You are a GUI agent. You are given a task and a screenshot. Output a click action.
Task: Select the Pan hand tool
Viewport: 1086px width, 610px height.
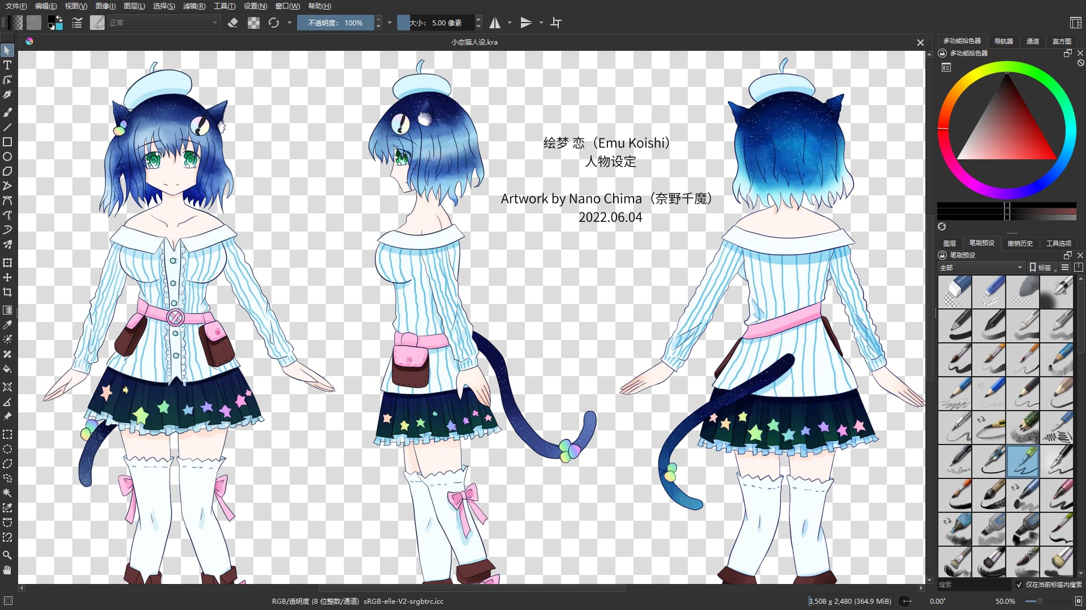[x=7, y=570]
